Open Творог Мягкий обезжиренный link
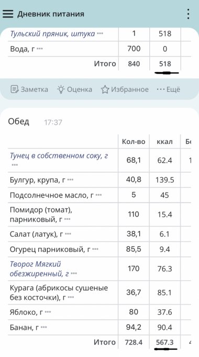 pos(39,269)
